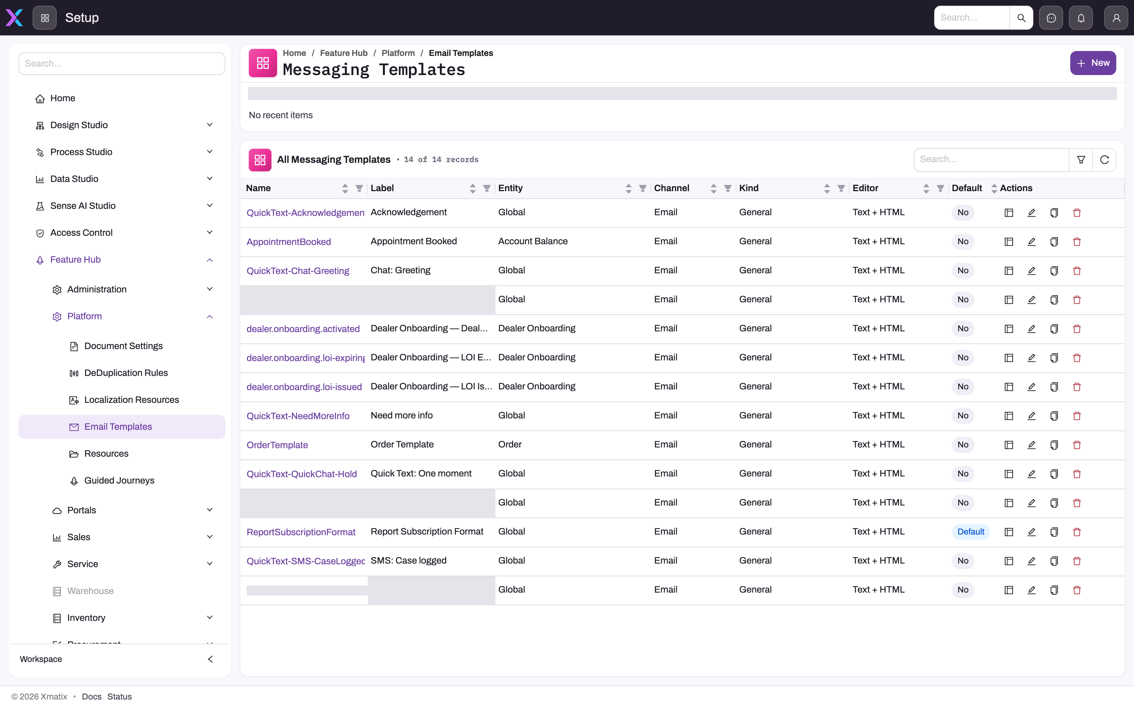Click the 'Account Balance' entity cell
This screenshot has width=1134, height=708.
533,241
